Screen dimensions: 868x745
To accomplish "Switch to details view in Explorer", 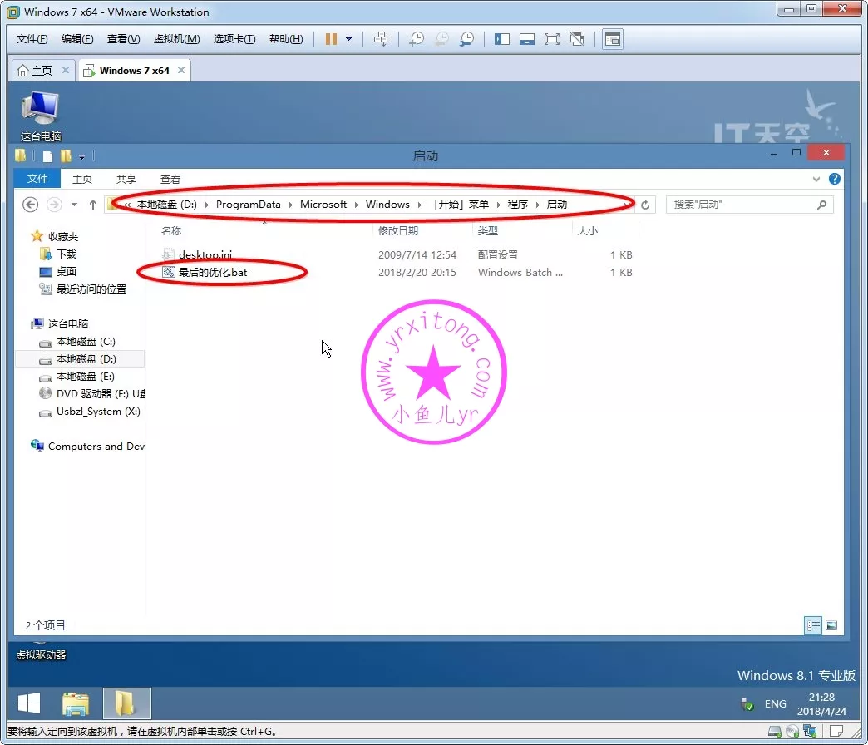I will click(x=813, y=625).
